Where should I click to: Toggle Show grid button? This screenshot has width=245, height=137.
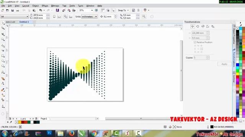click(x=108, y=10)
